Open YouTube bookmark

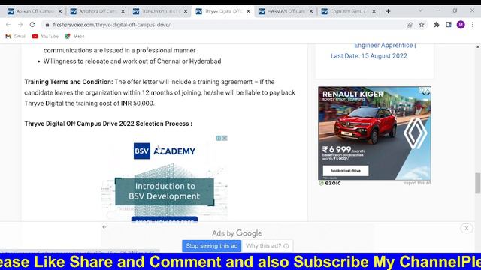pos(45,37)
